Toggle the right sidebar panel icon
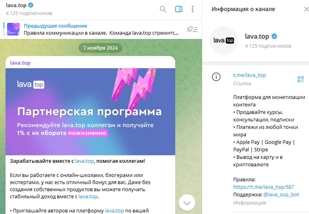The height and width of the screenshot is (214, 309). pos(179,9)
